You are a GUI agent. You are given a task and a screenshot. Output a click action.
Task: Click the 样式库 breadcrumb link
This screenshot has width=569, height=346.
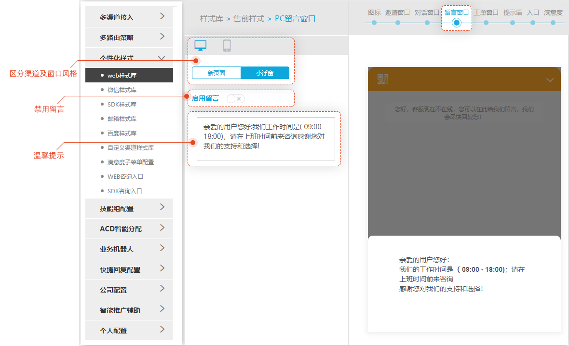click(x=212, y=19)
